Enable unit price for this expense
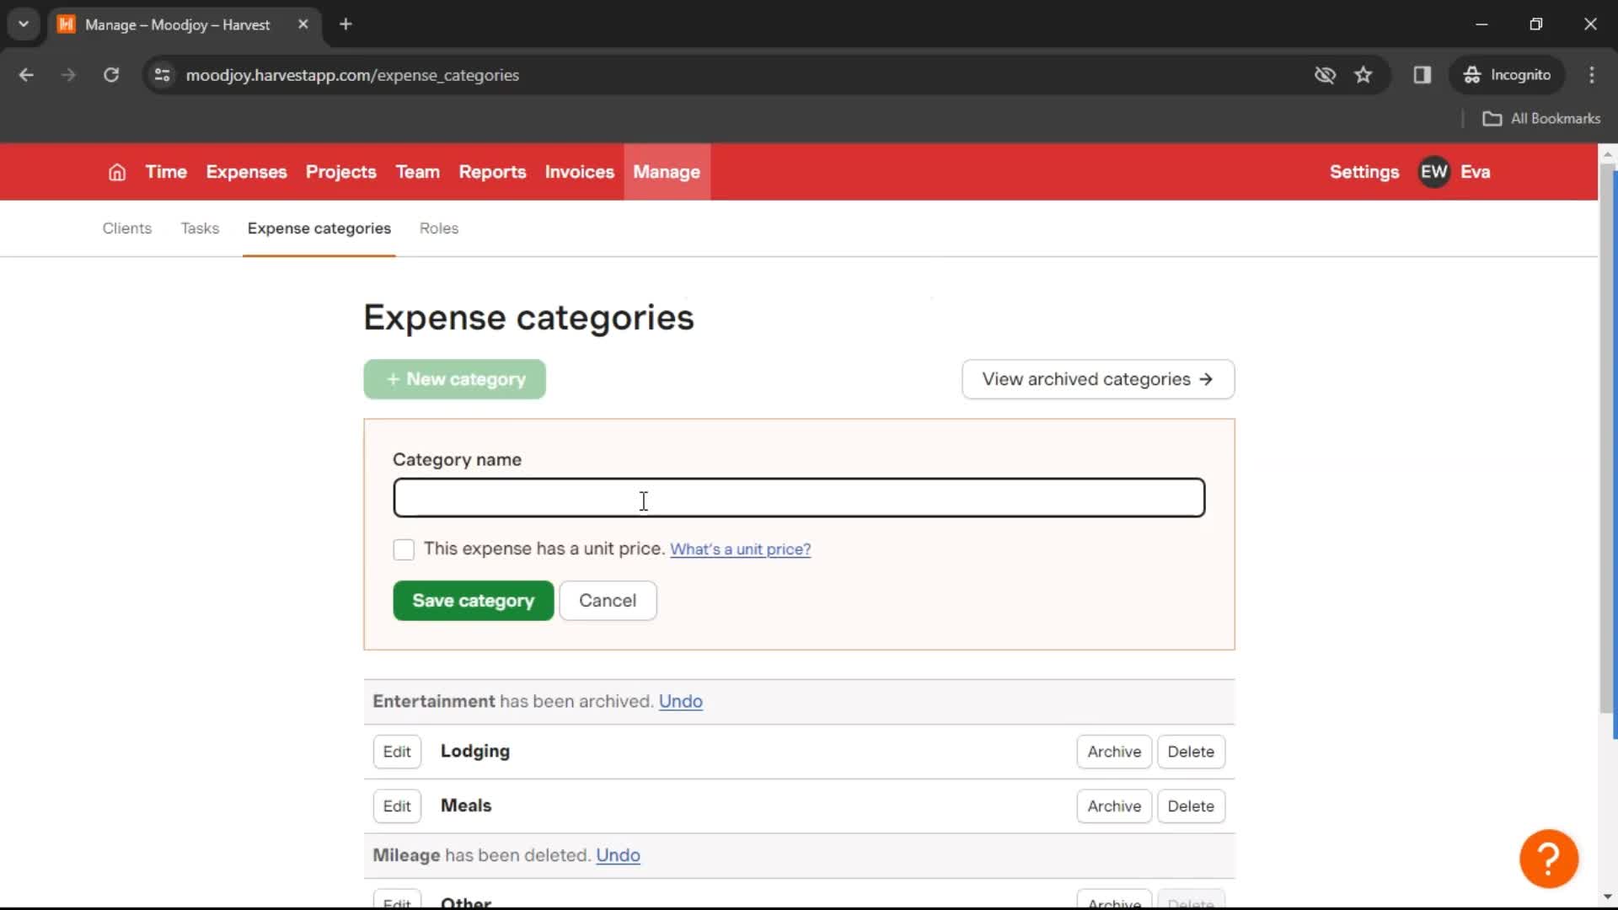Image resolution: width=1618 pixels, height=910 pixels. [x=404, y=549]
